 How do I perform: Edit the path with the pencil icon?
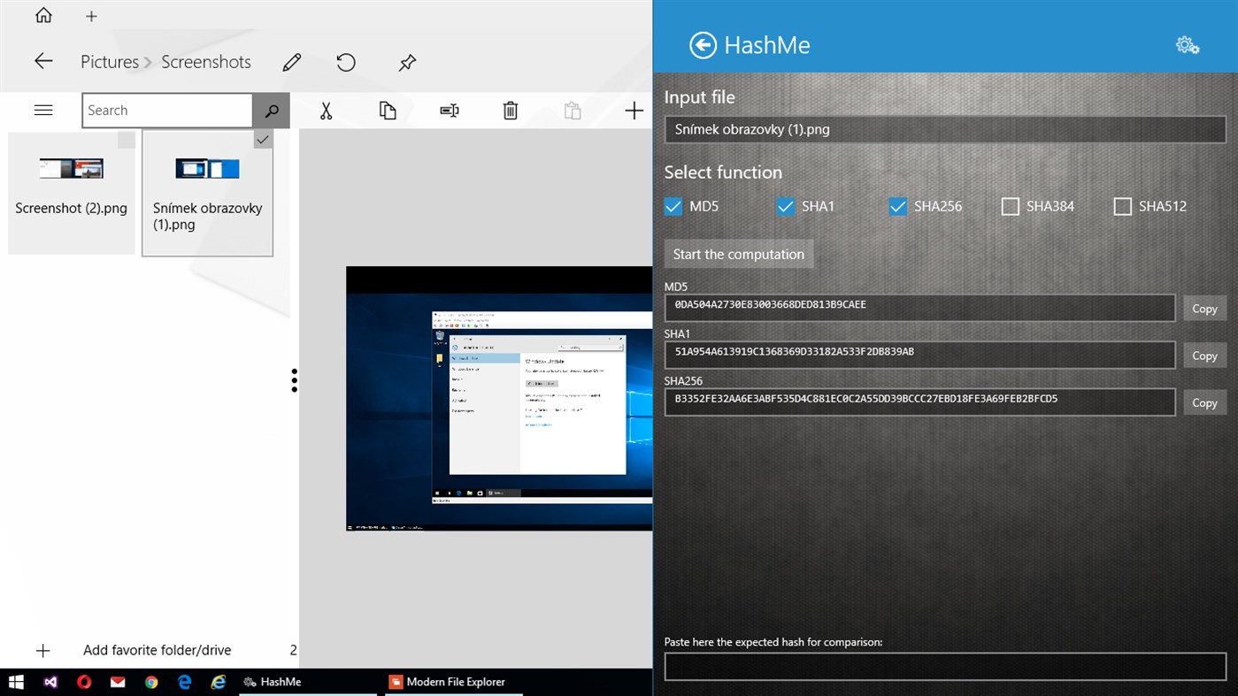(x=292, y=62)
